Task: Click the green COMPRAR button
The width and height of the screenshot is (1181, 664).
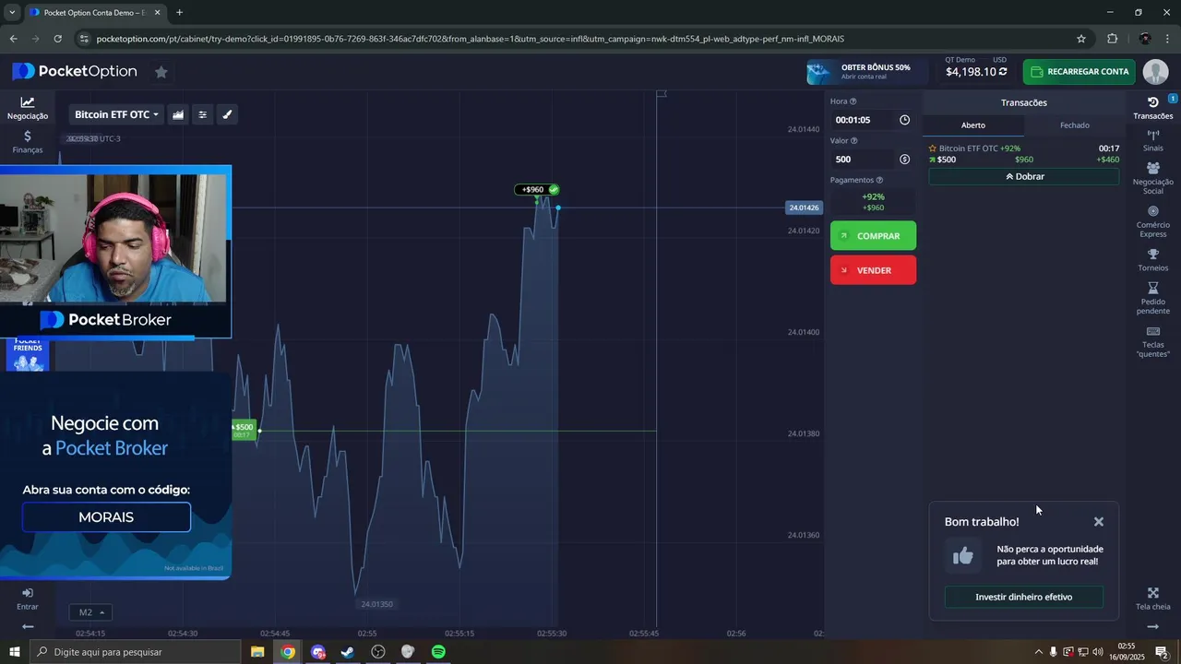Action: (873, 235)
